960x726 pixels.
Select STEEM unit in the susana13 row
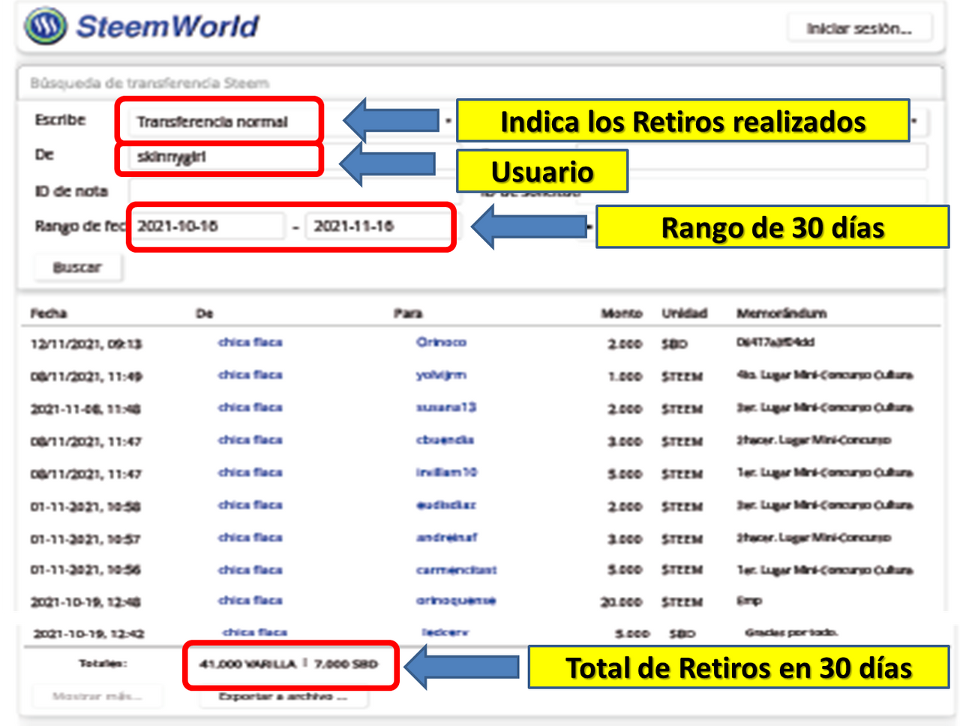pyautogui.click(x=682, y=409)
